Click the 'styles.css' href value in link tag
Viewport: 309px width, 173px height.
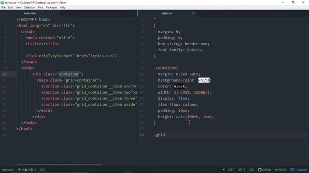click(102, 56)
